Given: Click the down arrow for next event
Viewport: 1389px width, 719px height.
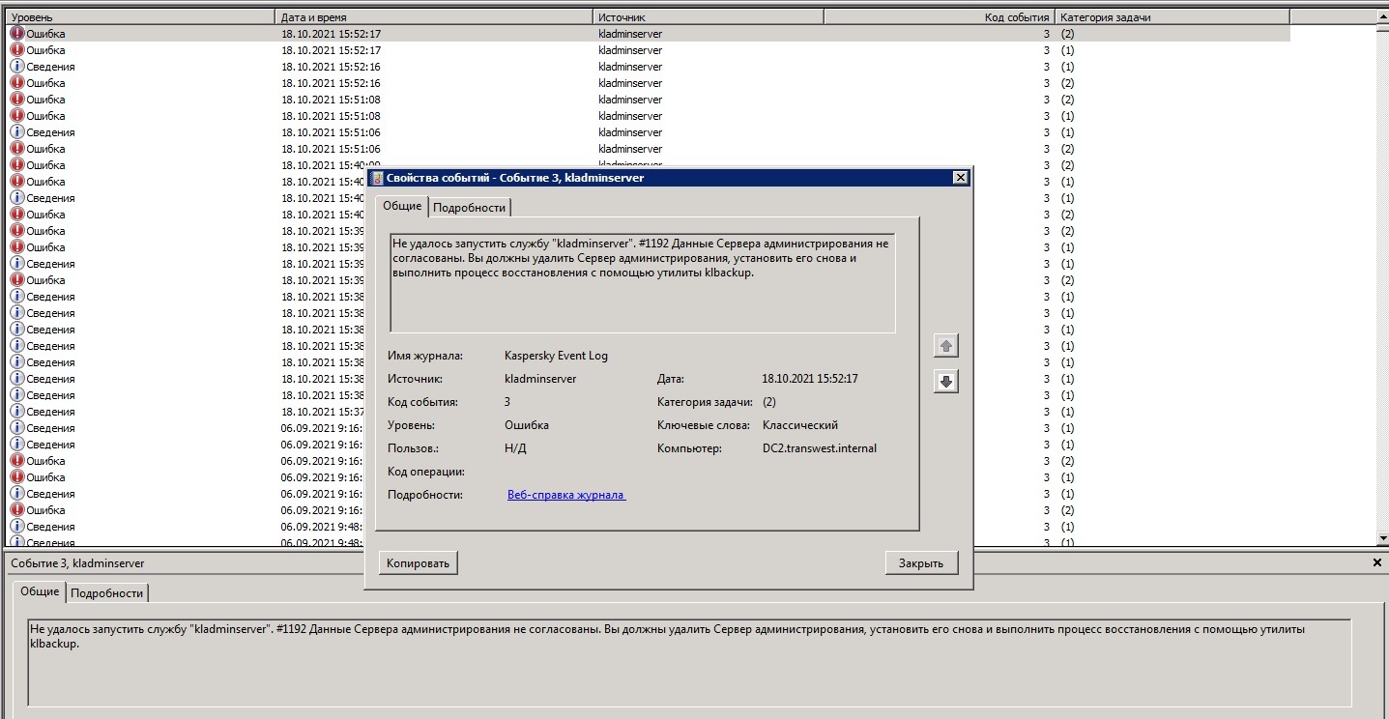Looking at the screenshot, I should tap(946, 382).
